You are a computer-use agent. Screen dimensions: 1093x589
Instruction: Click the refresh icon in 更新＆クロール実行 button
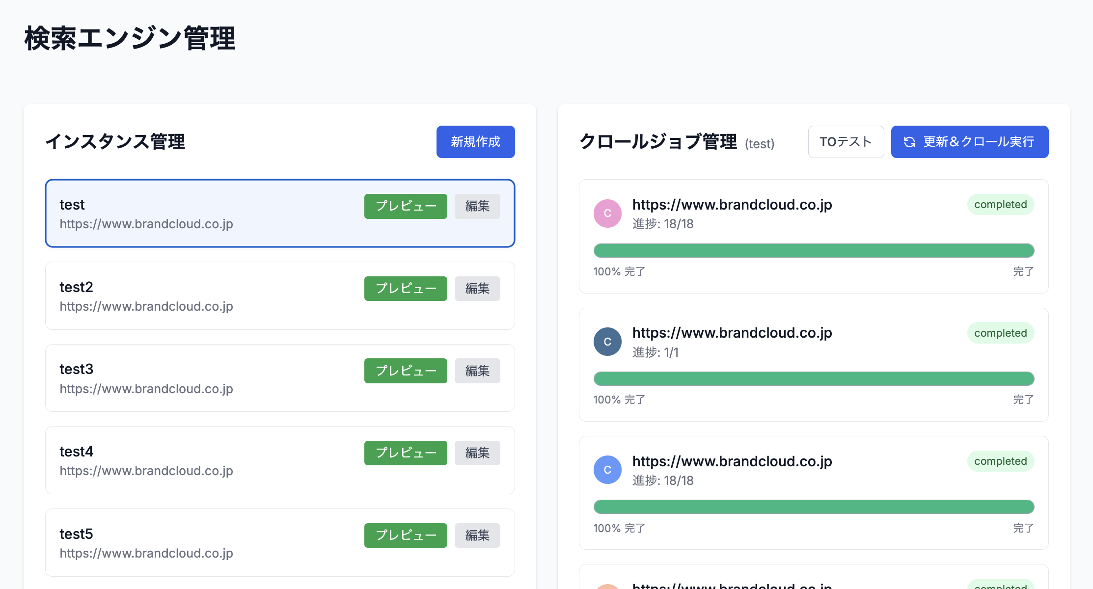(909, 142)
